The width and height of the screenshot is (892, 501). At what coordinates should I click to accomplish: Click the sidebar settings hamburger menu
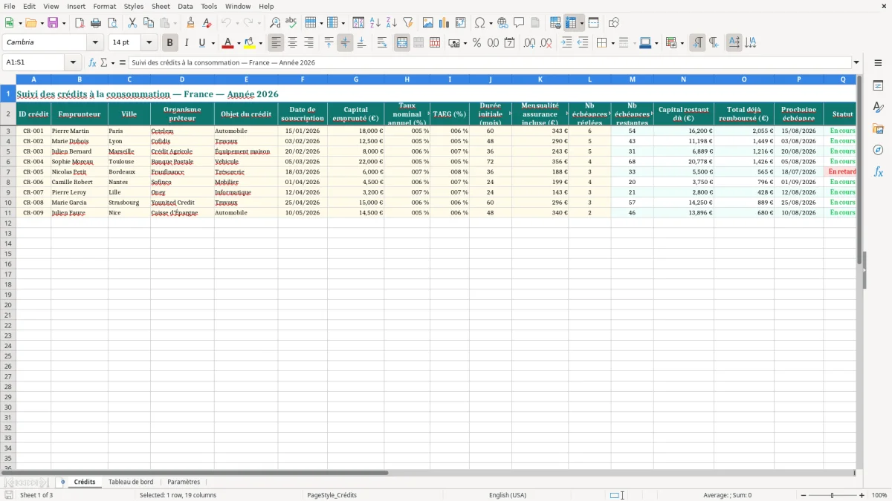pyautogui.click(x=878, y=63)
